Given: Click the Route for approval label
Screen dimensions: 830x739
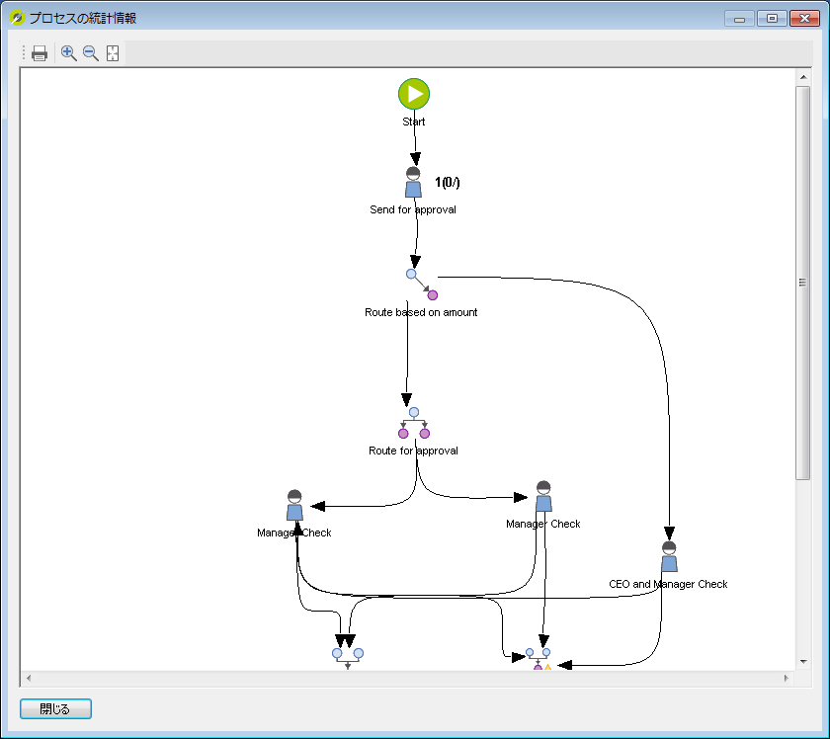Looking at the screenshot, I should 413,451.
